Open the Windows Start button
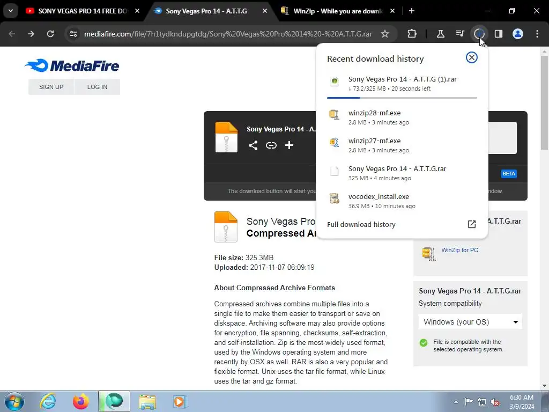Image resolution: width=549 pixels, height=412 pixels. tap(14, 401)
